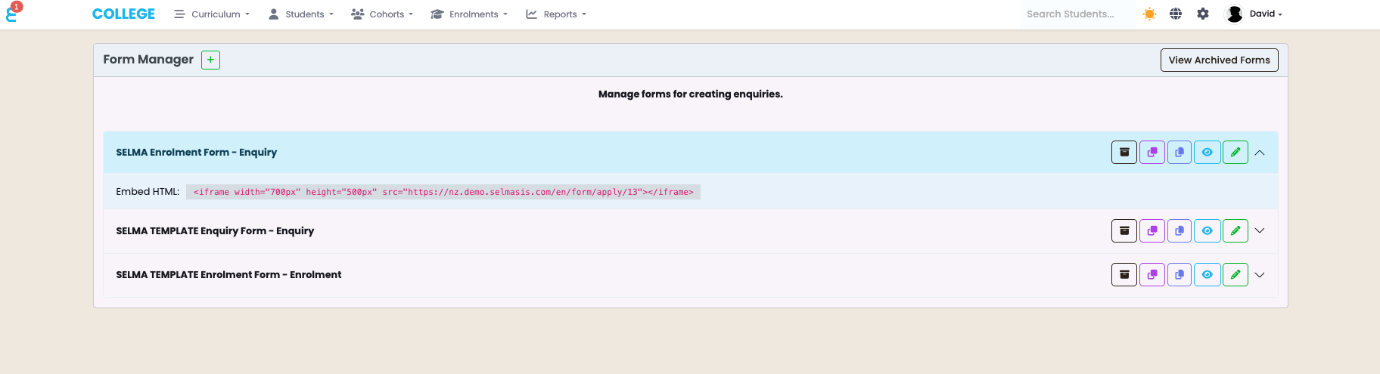
Task: Archive the SELMA Enrolment Form - Enquiry
Action: click(1124, 153)
